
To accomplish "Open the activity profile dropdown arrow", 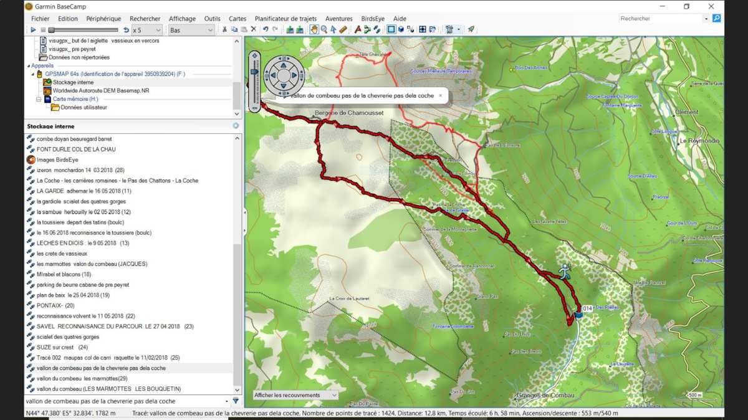I will pyautogui.click(x=459, y=29).
